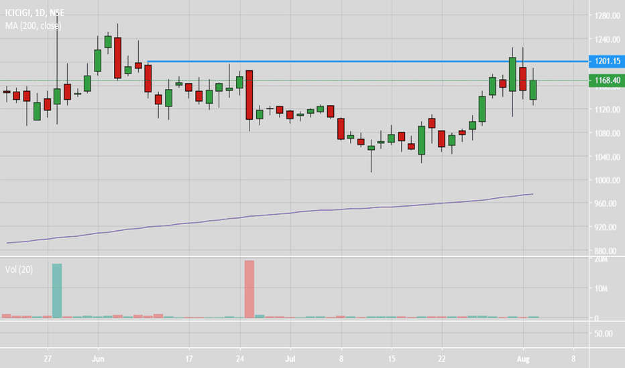Click the 24 date label on time axis
Viewport: 625px width, 368px height.
[239, 359]
